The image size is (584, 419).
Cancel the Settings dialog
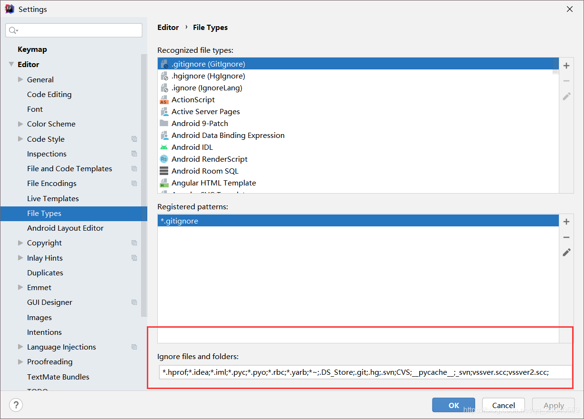504,405
